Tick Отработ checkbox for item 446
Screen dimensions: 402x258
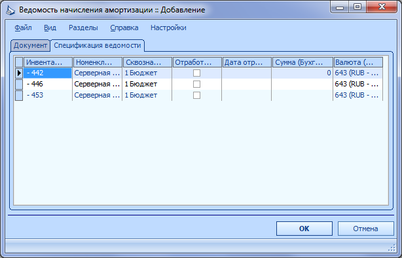point(196,84)
